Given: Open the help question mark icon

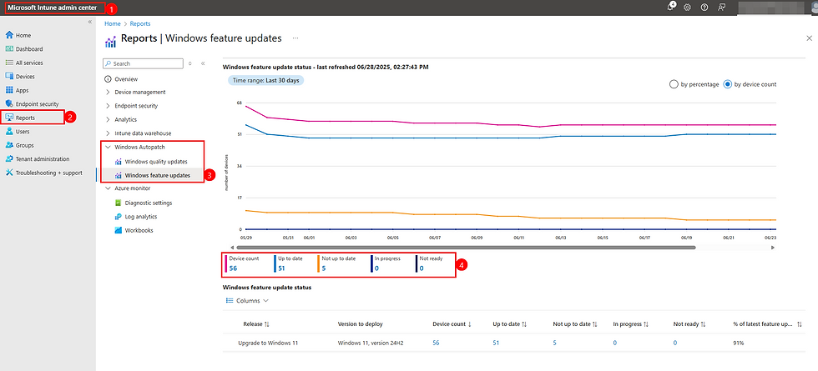Looking at the screenshot, I should [x=704, y=8].
